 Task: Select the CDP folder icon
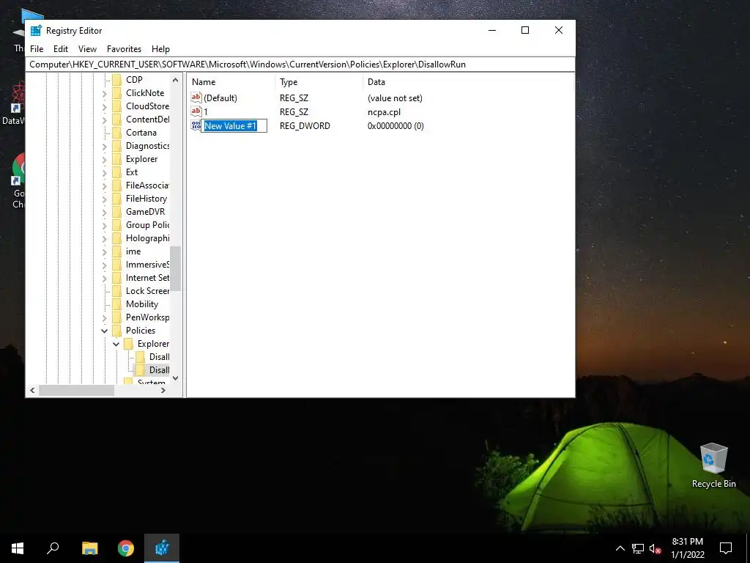pyautogui.click(x=116, y=79)
